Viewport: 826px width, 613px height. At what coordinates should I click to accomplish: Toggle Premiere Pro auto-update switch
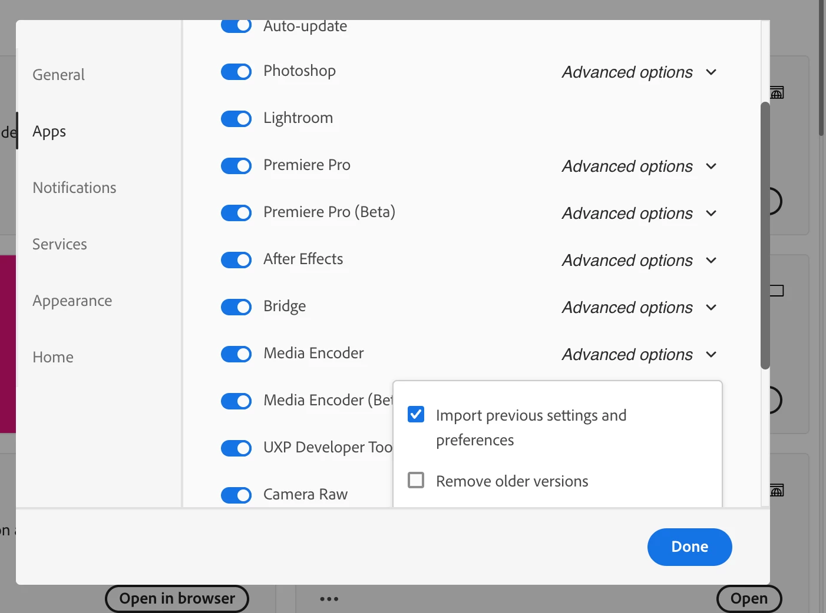tap(236, 166)
